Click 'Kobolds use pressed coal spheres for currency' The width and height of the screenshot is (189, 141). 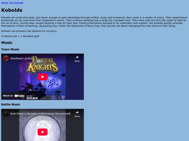tap(29, 31)
